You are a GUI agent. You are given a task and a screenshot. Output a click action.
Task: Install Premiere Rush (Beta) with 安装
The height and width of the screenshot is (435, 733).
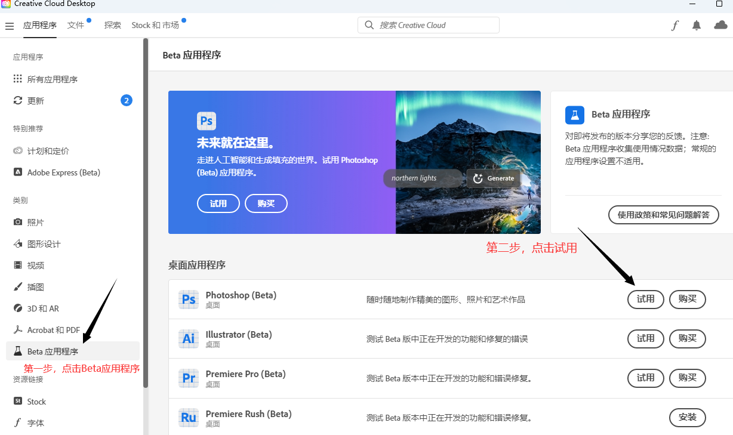[x=687, y=417]
